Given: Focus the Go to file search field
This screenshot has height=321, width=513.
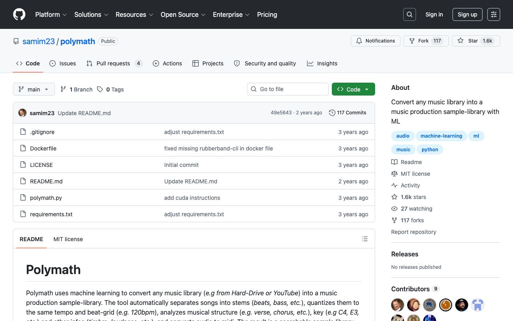Looking at the screenshot, I should 288,89.
